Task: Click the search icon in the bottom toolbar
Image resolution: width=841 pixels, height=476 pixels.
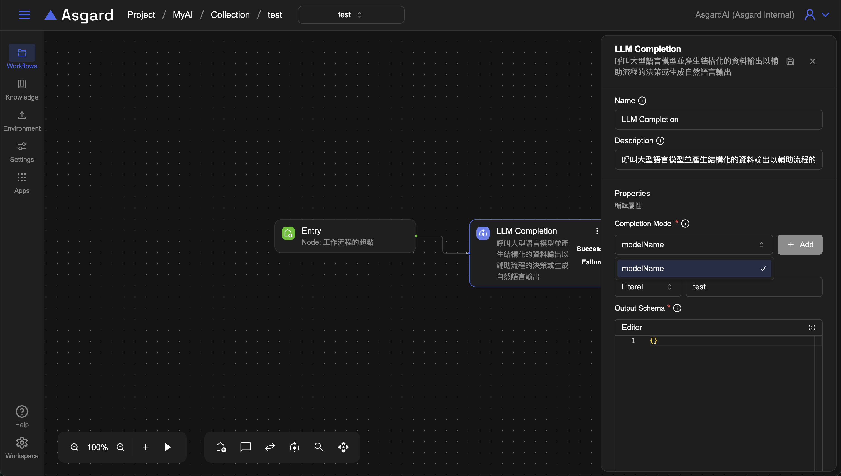Action: click(x=319, y=447)
